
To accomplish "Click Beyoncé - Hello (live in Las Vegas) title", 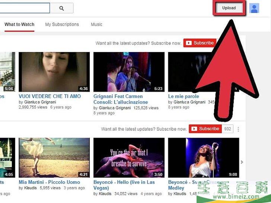I will click(x=124, y=185).
